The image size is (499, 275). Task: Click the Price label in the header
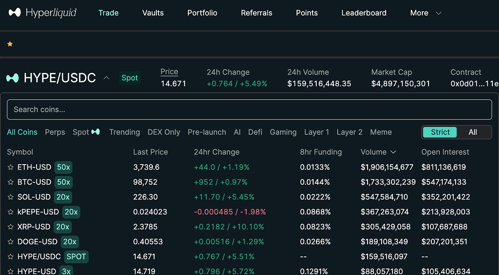(169, 72)
